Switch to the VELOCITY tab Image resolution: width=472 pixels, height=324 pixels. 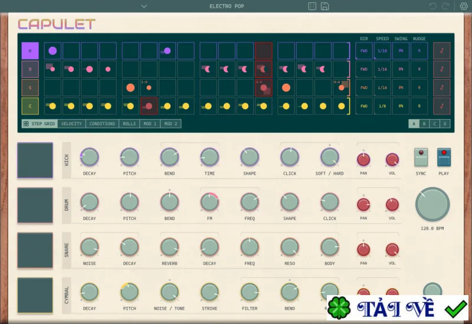coord(71,124)
